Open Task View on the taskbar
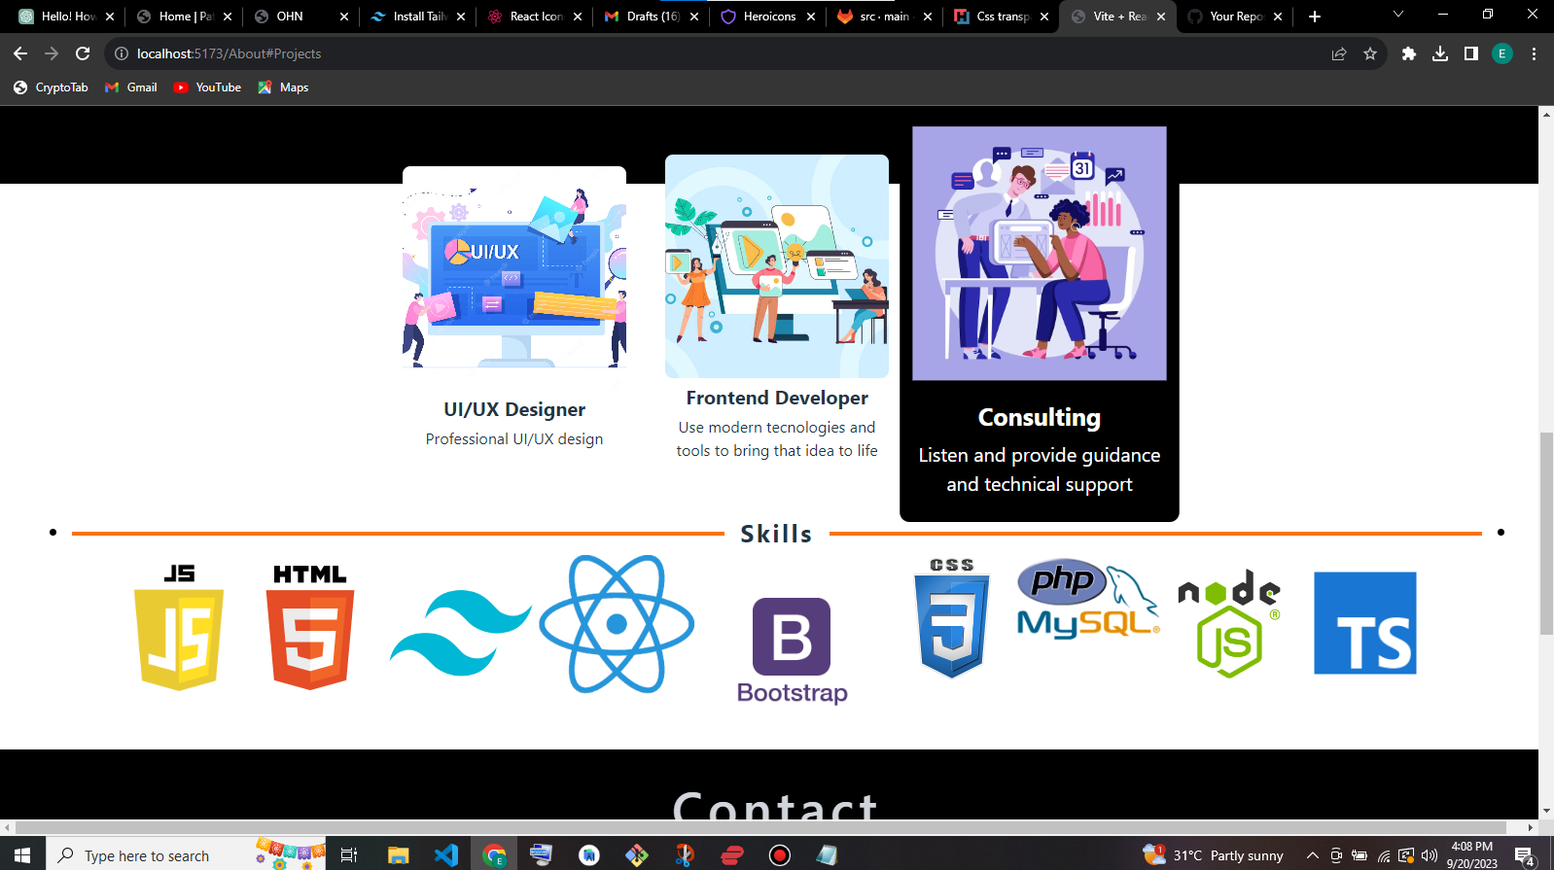Image resolution: width=1554 pixels, height=870 pixels. (349, 855)
